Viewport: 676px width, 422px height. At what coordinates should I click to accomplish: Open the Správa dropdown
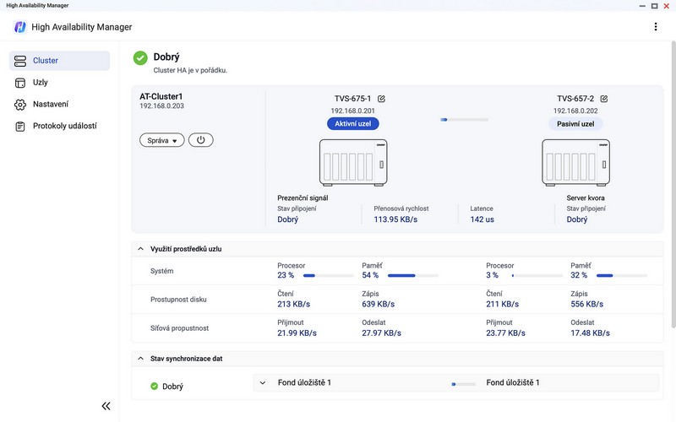(x=161, y=140)
